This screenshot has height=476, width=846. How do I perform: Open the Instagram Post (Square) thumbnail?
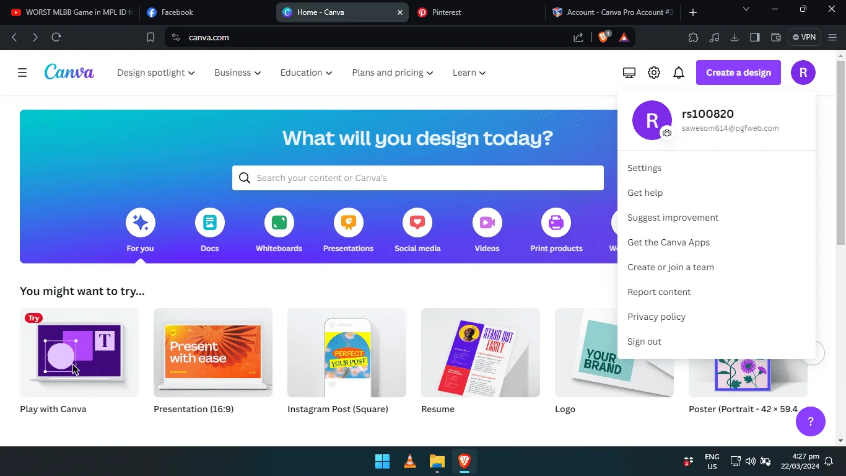tap(347, 353)
